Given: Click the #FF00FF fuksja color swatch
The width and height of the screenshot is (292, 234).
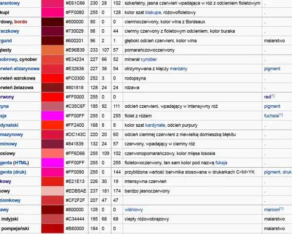Looking at the screenshot, I should point(53,116).
